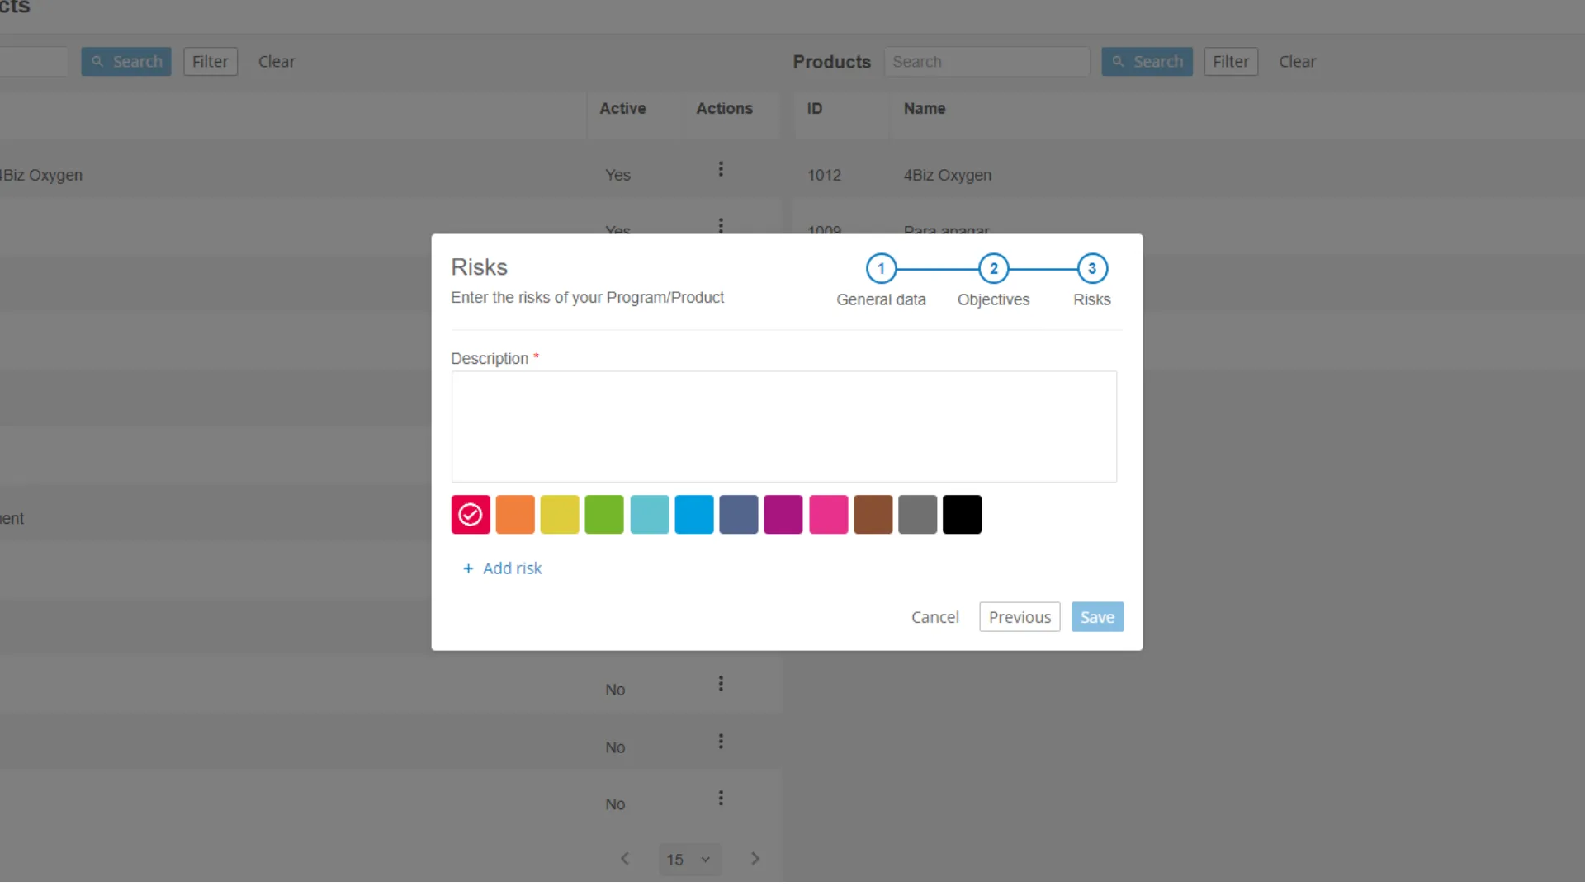This screenshot has width=1585, height=891.
Task: Choose the black color swatch
Action: (963, 515)
